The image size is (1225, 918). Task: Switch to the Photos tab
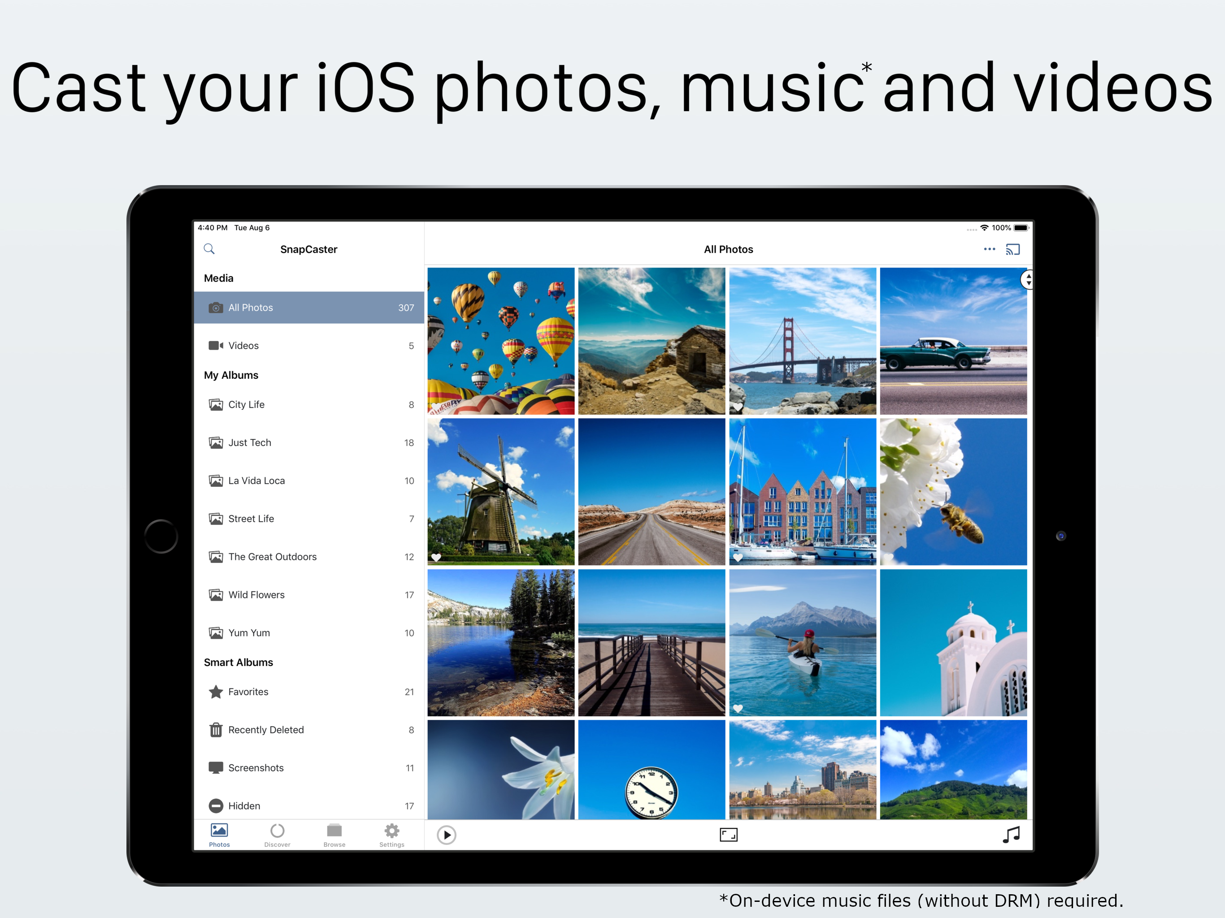point(219,835)
